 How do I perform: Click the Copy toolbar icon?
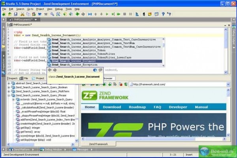click(28, 14)
